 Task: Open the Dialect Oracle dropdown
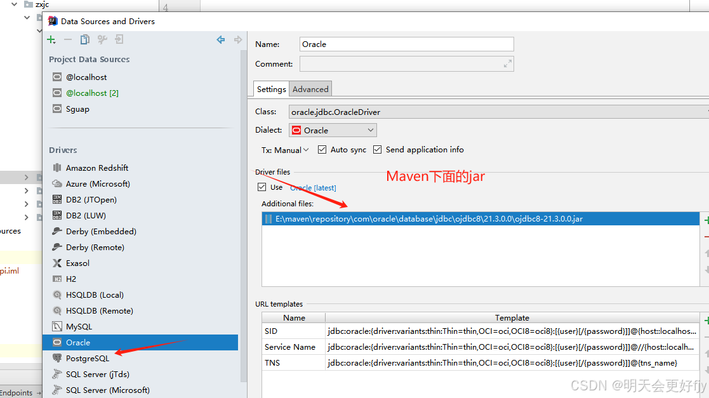[333, 130]
